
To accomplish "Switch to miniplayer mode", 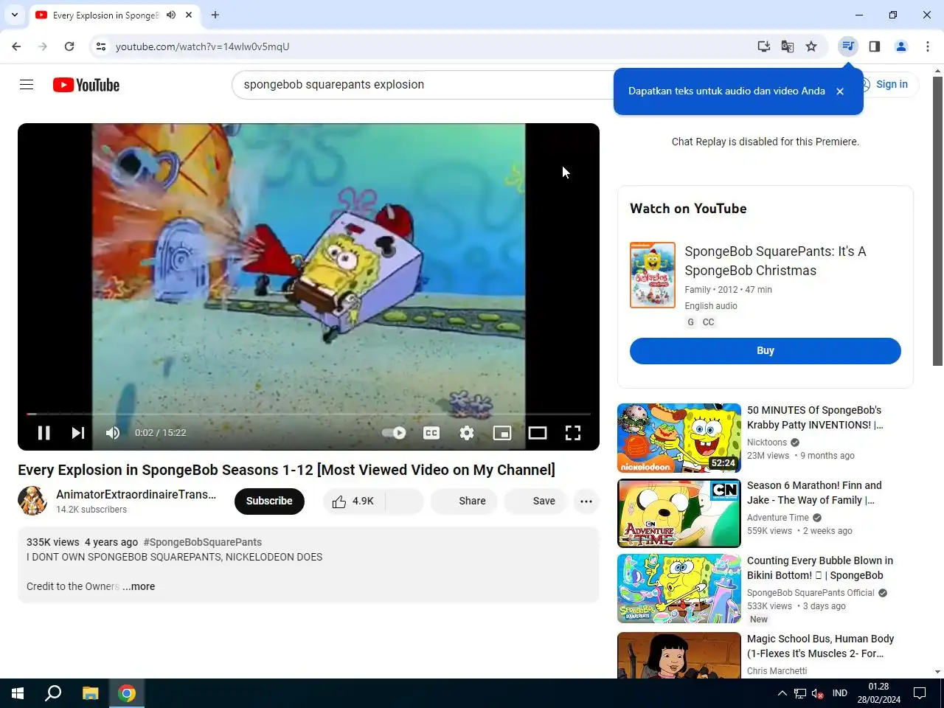I will click(502, 433).
